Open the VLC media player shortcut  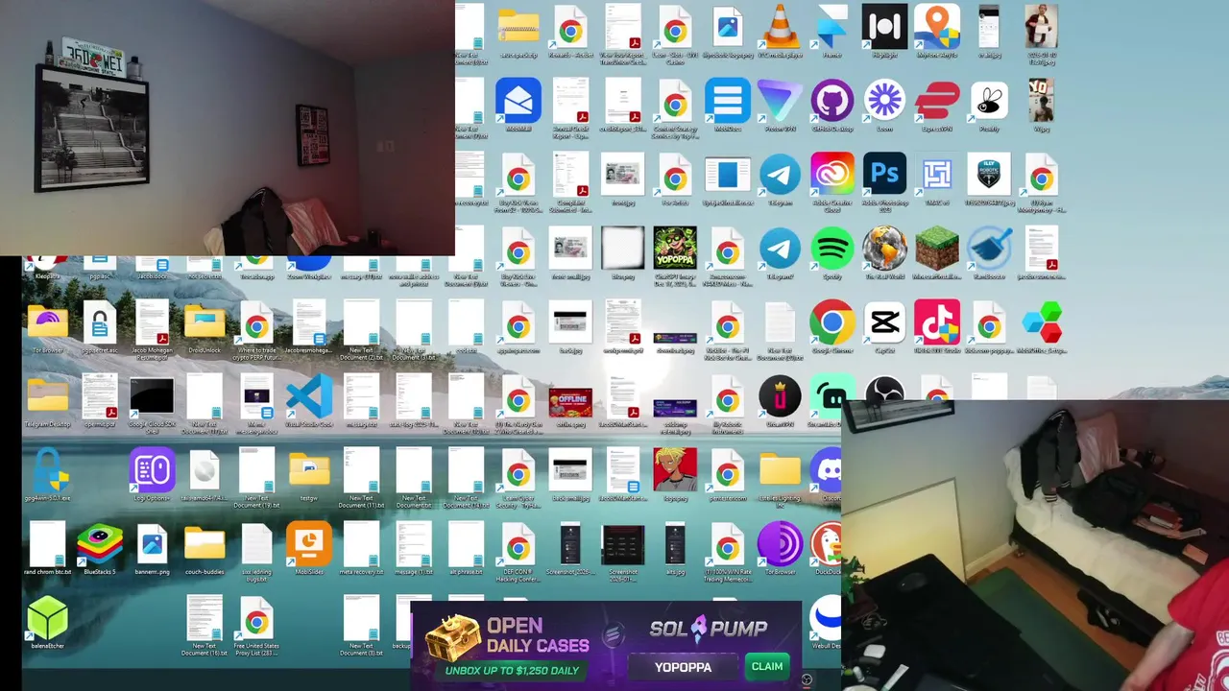780,28
